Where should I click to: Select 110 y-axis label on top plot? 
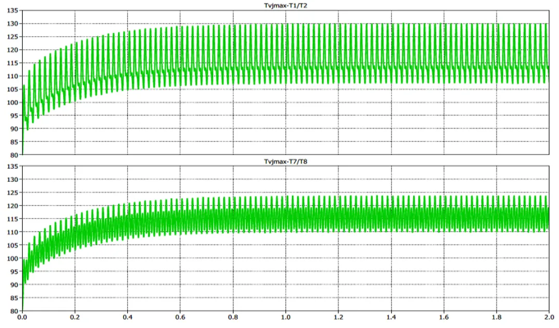[12, 76]
